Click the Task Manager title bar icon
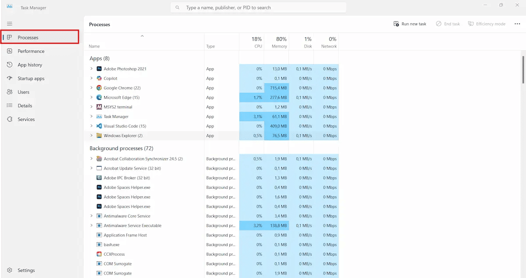 [10, 7]
